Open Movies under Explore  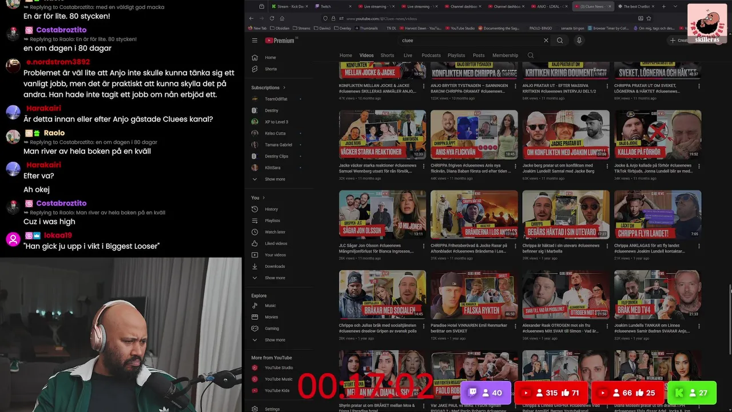click(x=271, y=317)
